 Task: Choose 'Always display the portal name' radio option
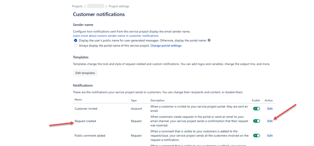point(76,46)
